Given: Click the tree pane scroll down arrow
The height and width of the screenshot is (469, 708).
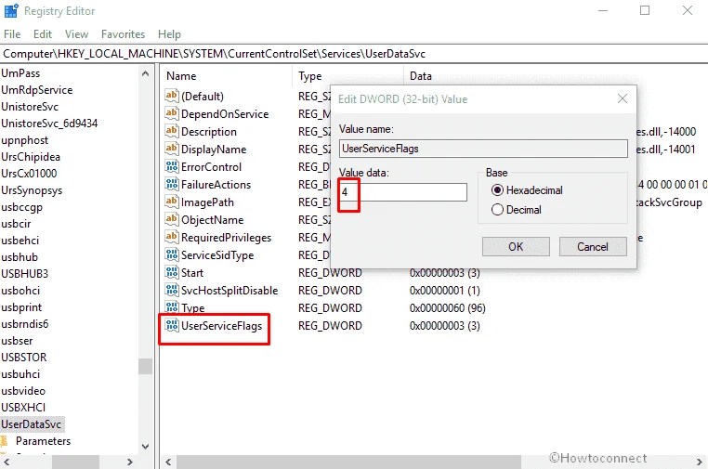Looking at the screenshot, I should (145, 447).
